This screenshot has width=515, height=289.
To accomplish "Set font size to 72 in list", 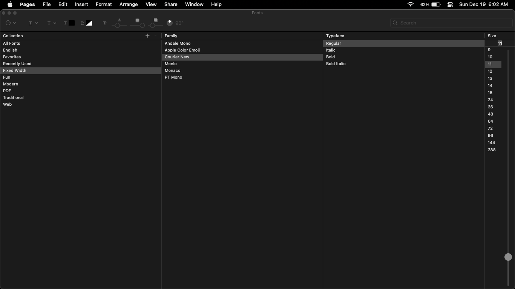I will point(493,129).
